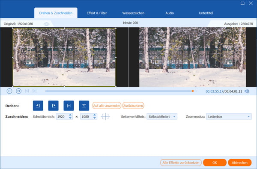Click Zurücksetzen button
257x169 pixels.
click(133, 106)
